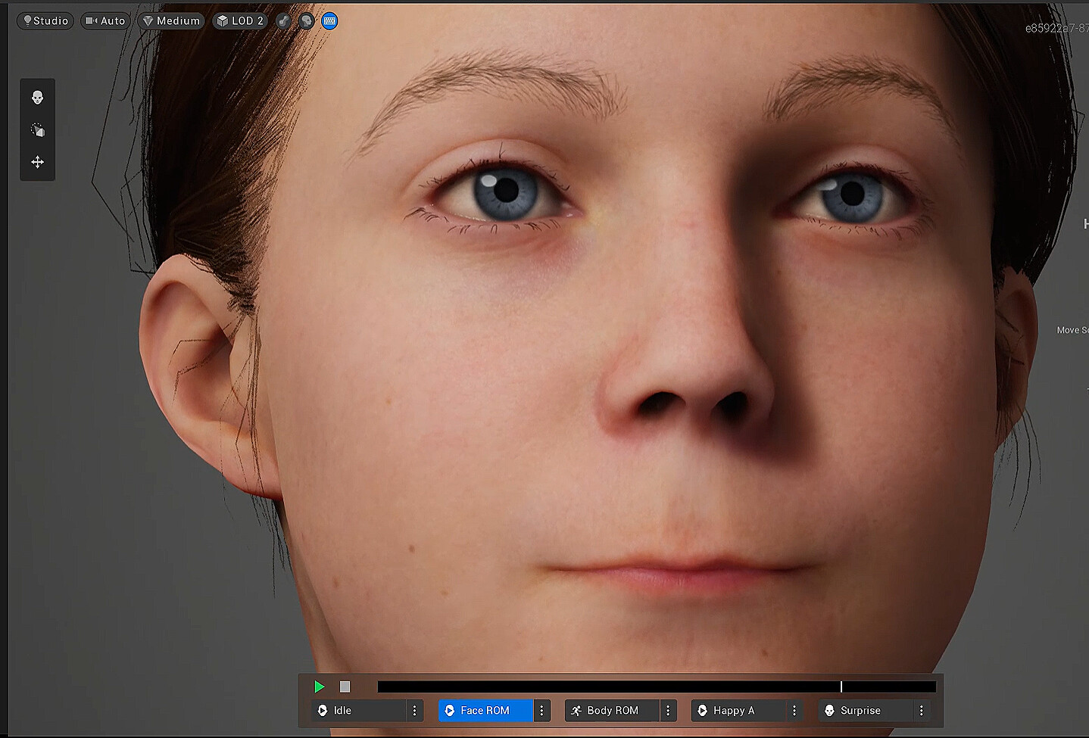
Task: Click the bone/skeleton display icon in top toolbar
Action: pyautogui.click(x=283, y=20)
